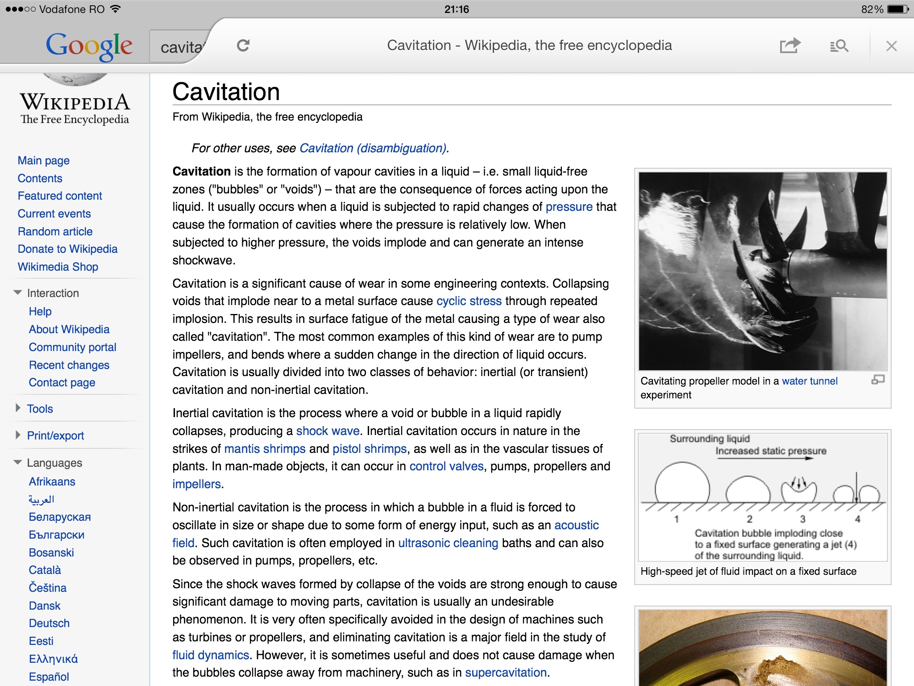914x686 pixels.
Task: Enlarge the propeller image using the magnify icon
Action: (878, 380)
